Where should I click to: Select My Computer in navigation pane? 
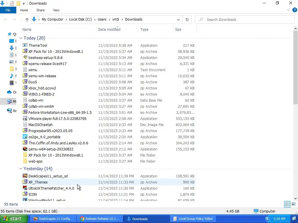(11, 101)
